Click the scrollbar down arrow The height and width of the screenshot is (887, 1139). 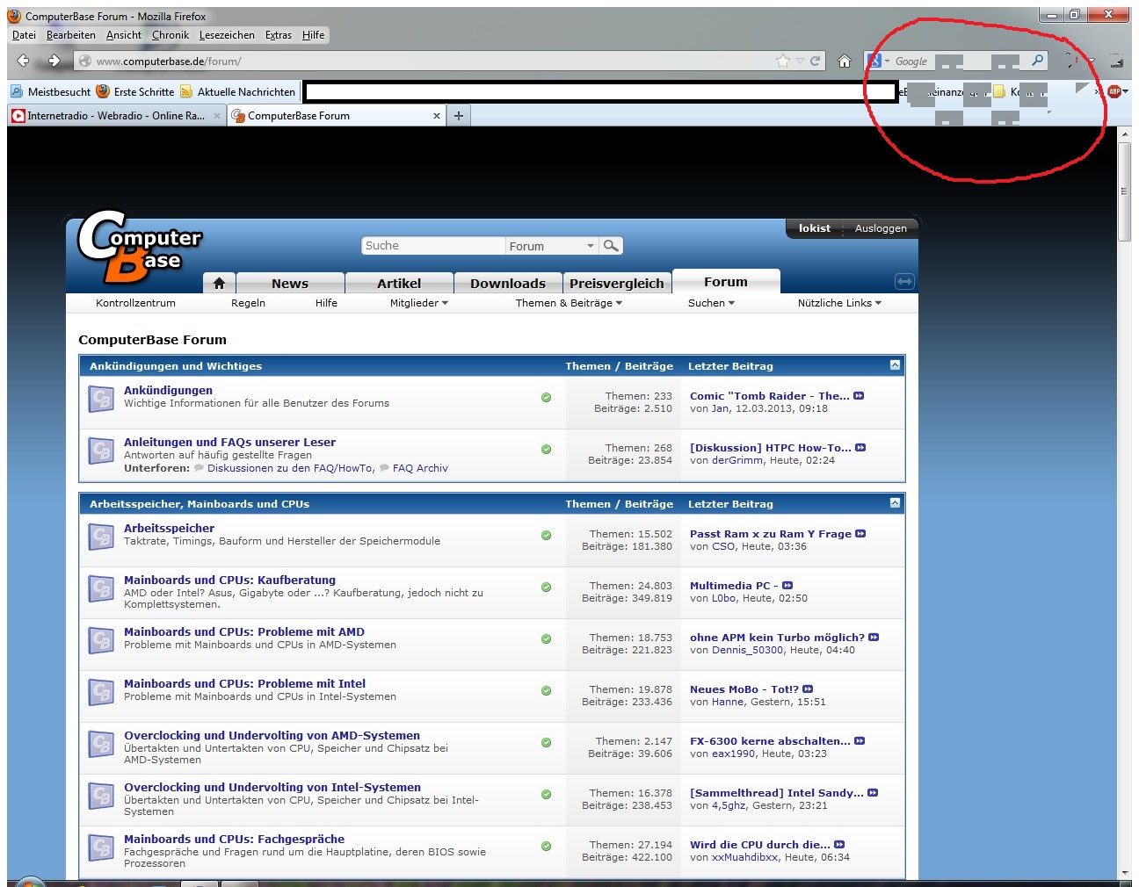[1124, 872]
